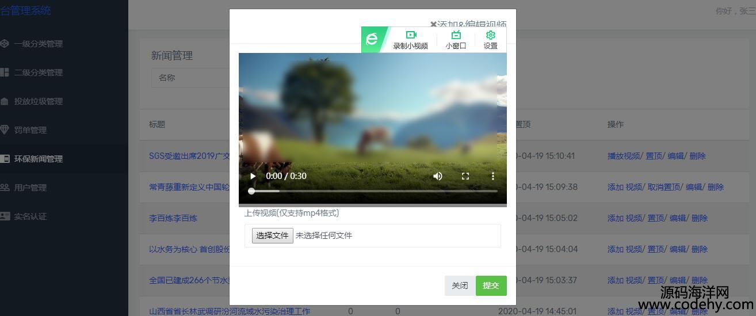Click 添加 视频 in the 全国已建成266个 row
This screenshot has width=756, height=316.
[625, 280]
